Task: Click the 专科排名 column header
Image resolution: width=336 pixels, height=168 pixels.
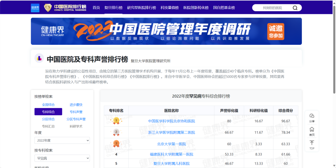Action: click(x=116, y=110)
